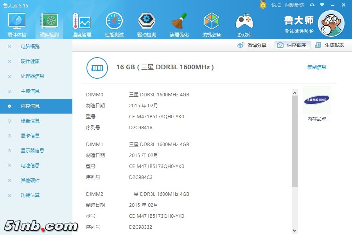This screenshot has width=352, height=235.
Task: Go to 电池信息 in the sidebar
Action: click(x=30, y=166)
